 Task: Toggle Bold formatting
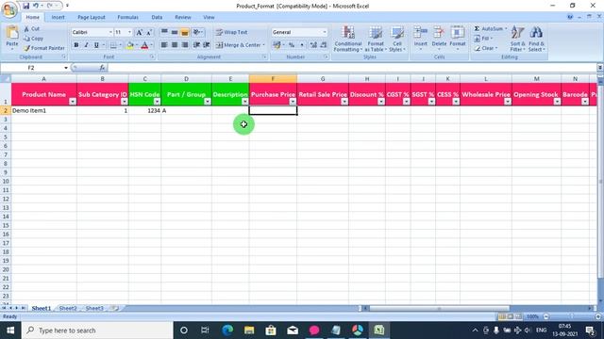[x=76, y=45]
